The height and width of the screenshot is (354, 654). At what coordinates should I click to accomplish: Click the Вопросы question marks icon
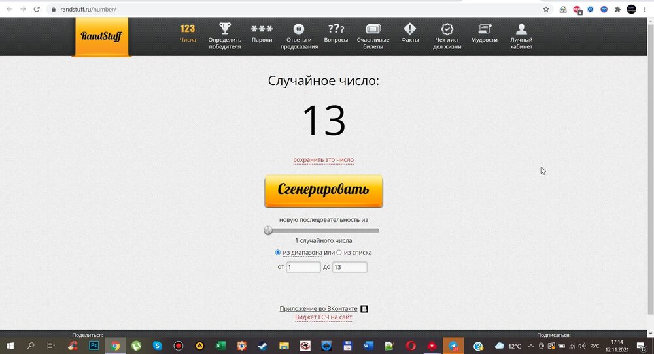[x=336, y=29]
